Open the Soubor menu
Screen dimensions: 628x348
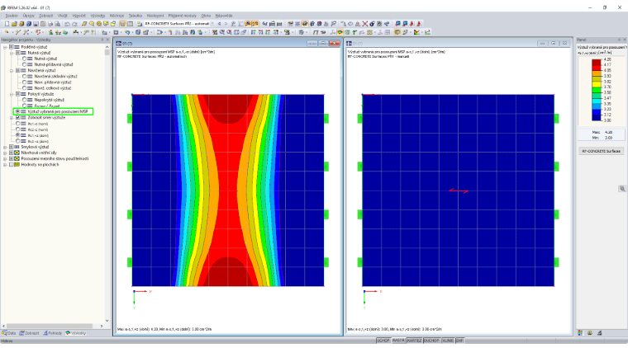(12, 16)
